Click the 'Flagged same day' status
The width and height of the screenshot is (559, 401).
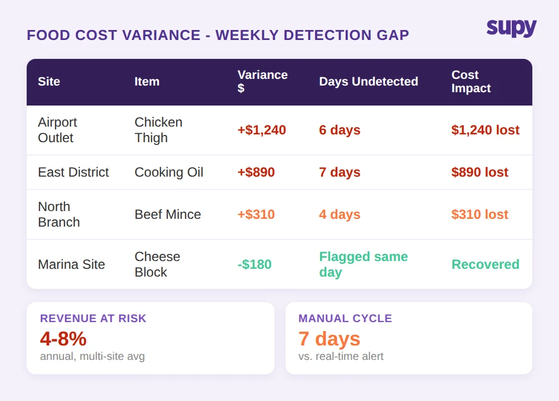[x=363, y=264]
